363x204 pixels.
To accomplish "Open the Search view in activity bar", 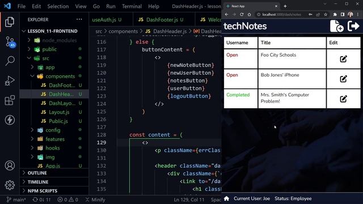I will click(x=10, y=61).
